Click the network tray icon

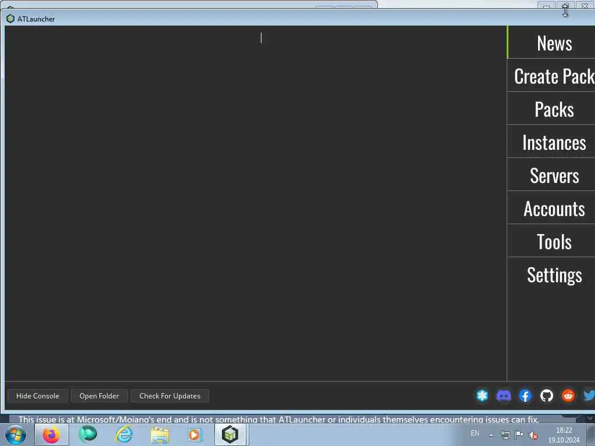pos(505,436)
